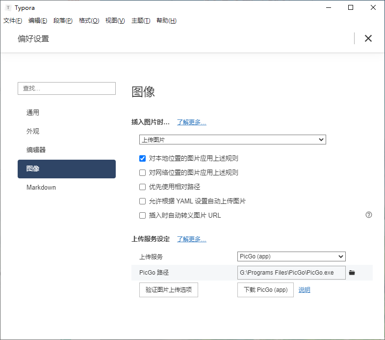Click the help question mark icon

368,215
